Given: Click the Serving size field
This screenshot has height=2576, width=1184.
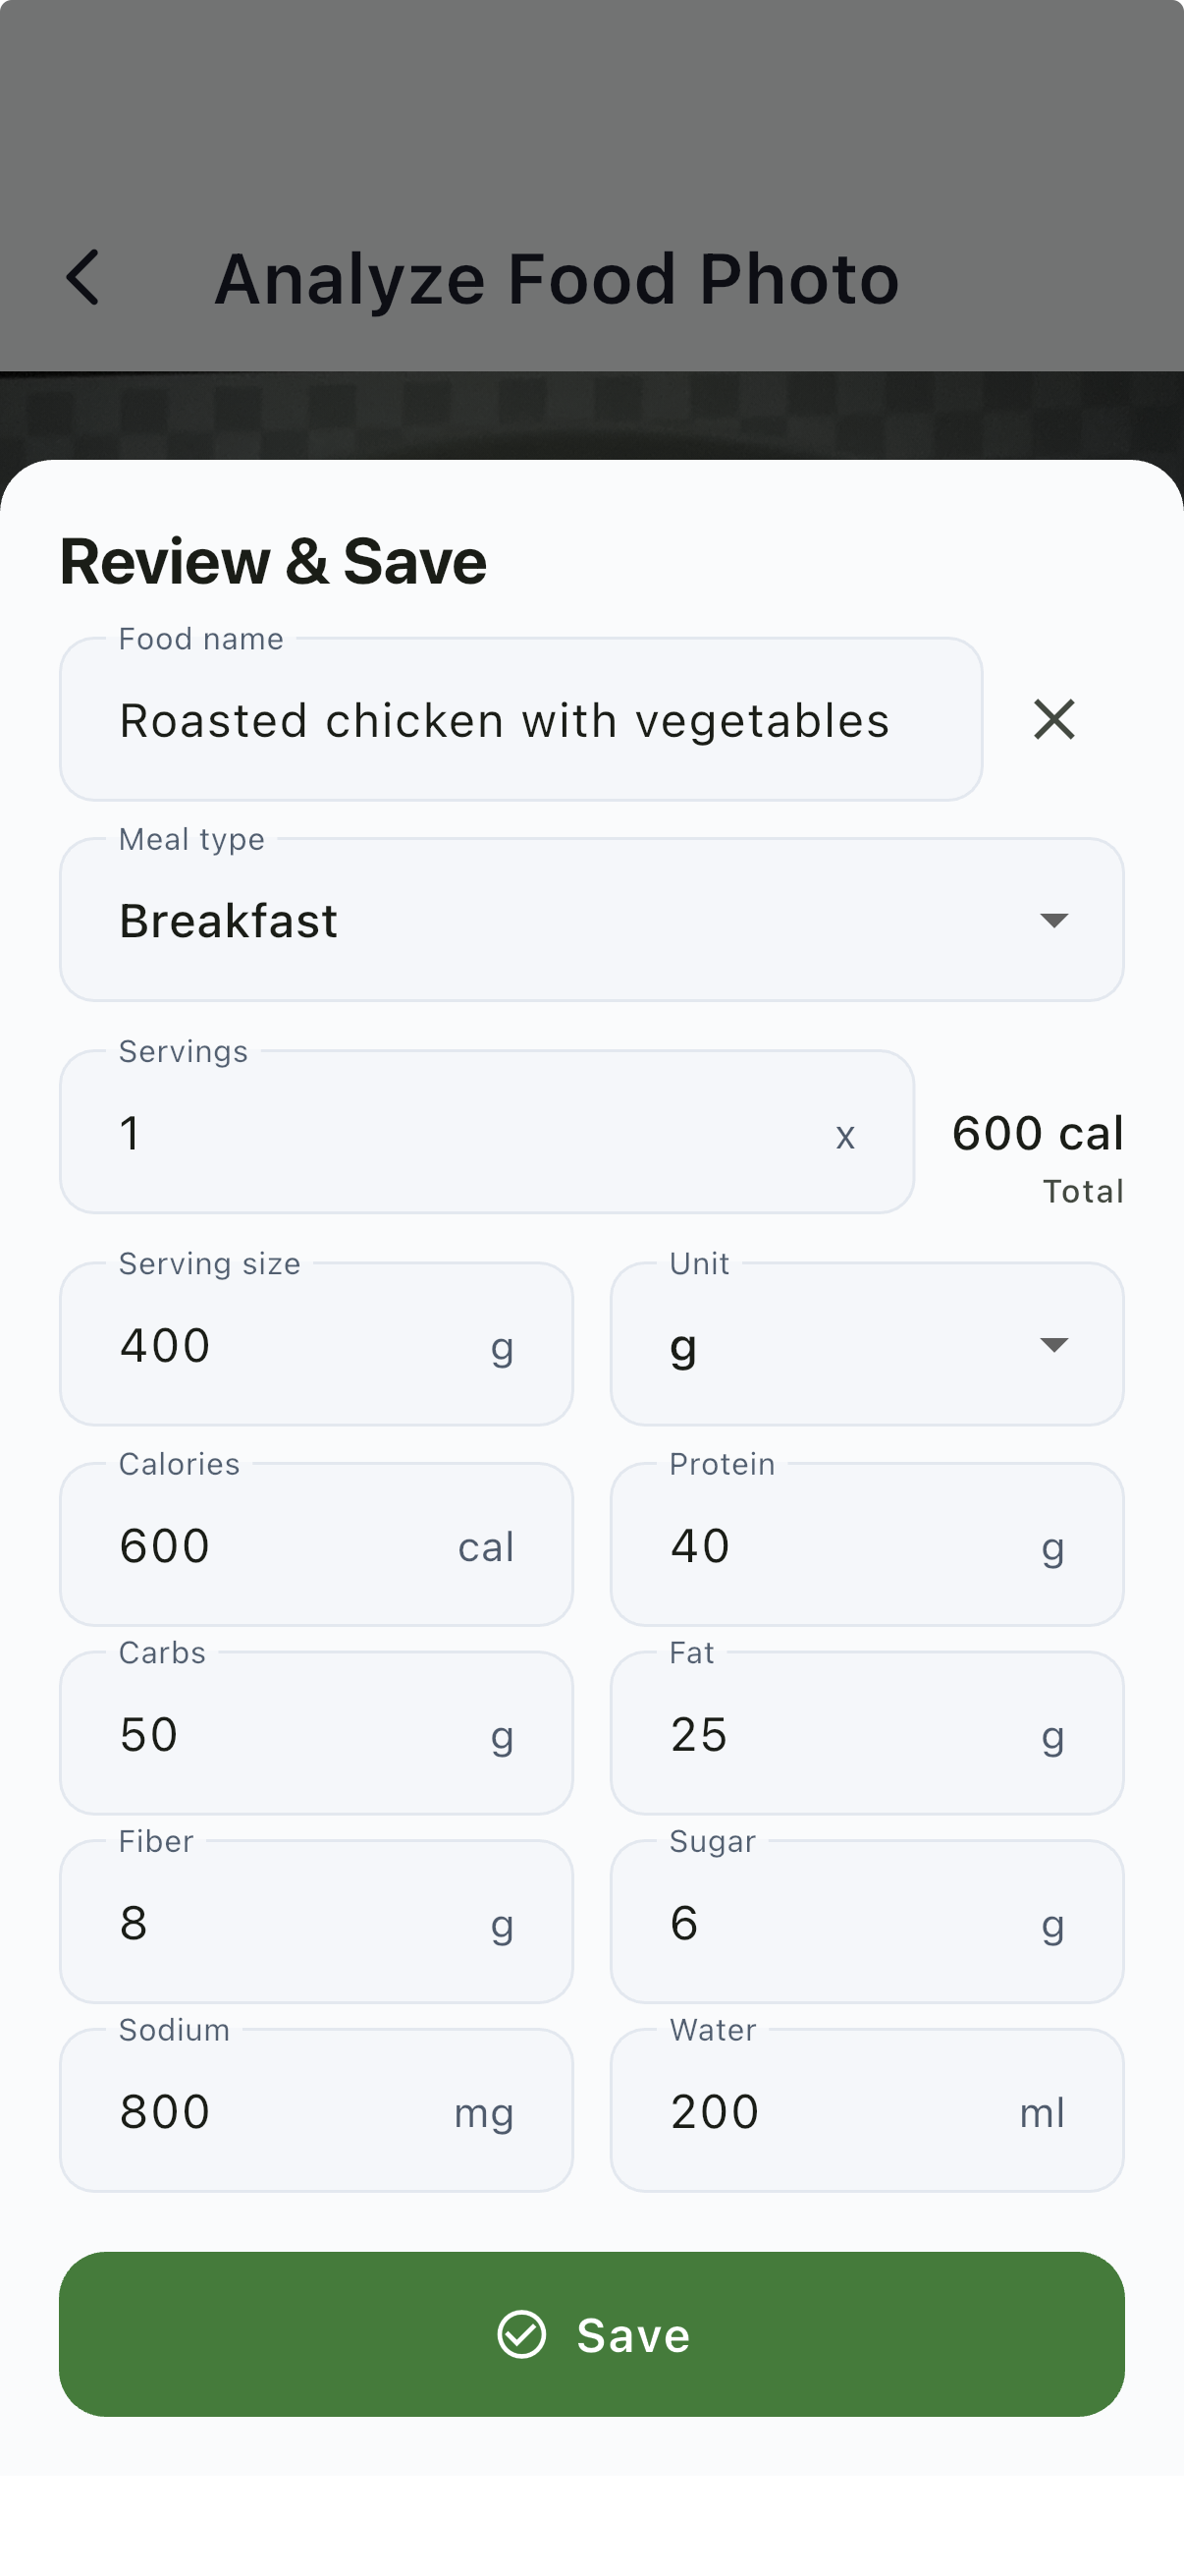Looking at the screenshot, I should coord(299,1345).
